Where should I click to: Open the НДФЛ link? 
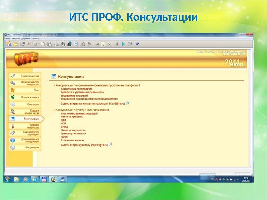[65, 137]
